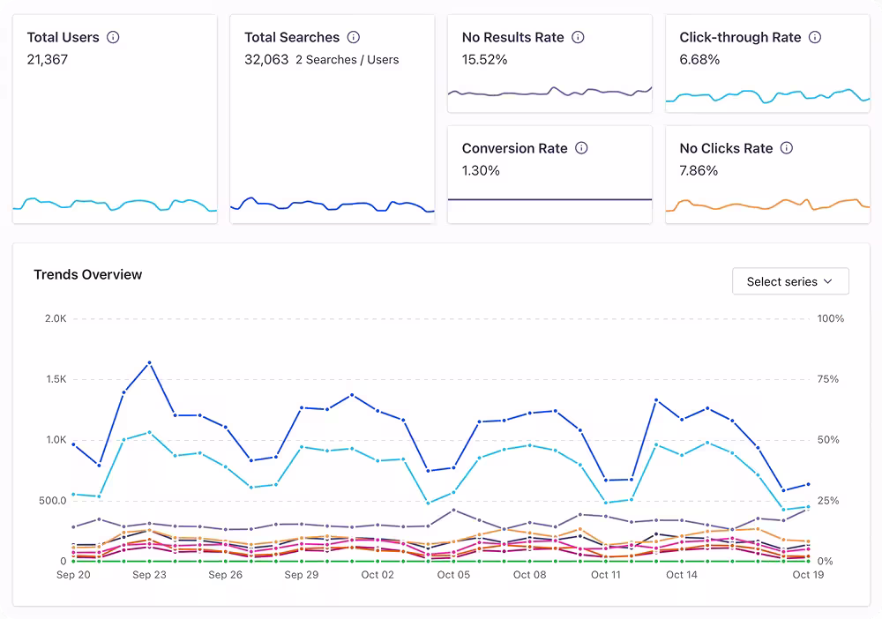
Task: Click the No Results Rate info icon
Action: [x=579, y=37]
